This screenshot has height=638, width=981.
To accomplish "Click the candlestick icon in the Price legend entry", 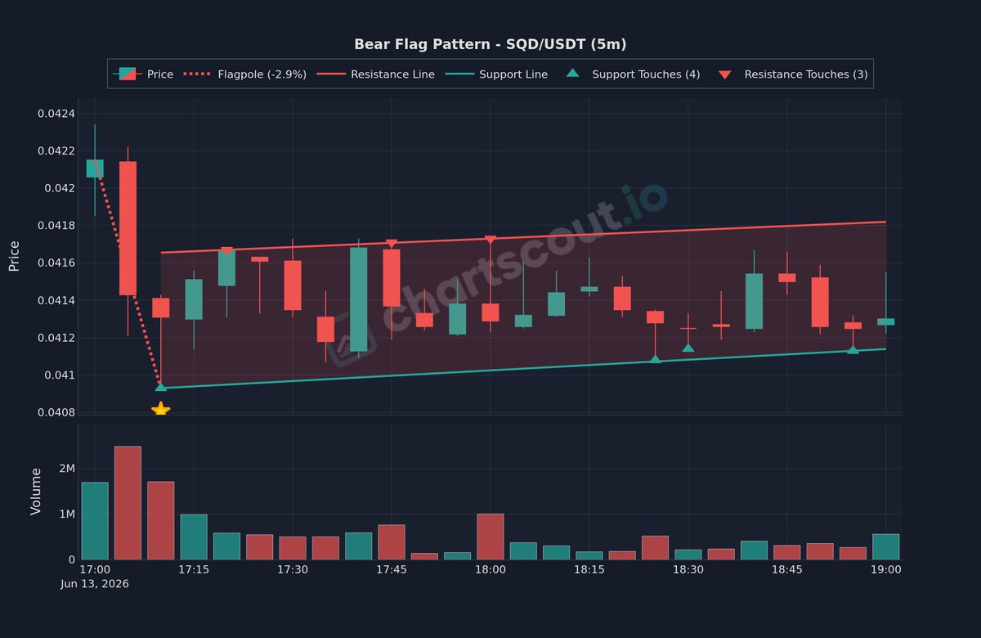I will (128, 74).
